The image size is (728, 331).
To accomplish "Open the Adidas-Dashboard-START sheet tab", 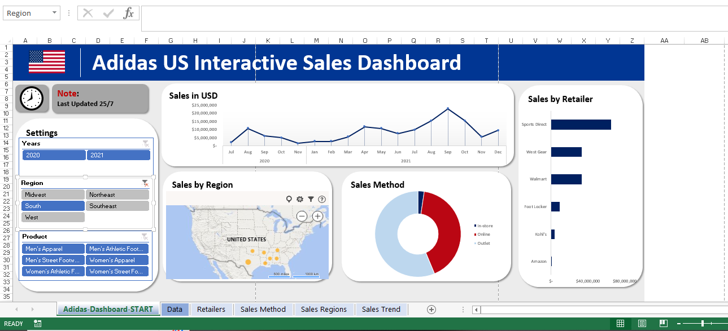I will (x=108, y=309).
